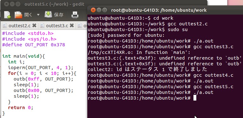Click the Open folder icon in gedit
The height and width of the screenshot is (118, 243).
click(x=18, y=15)
